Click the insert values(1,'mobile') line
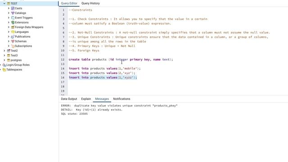This screenshot has width=288, height=162. [x=104, y=68]
